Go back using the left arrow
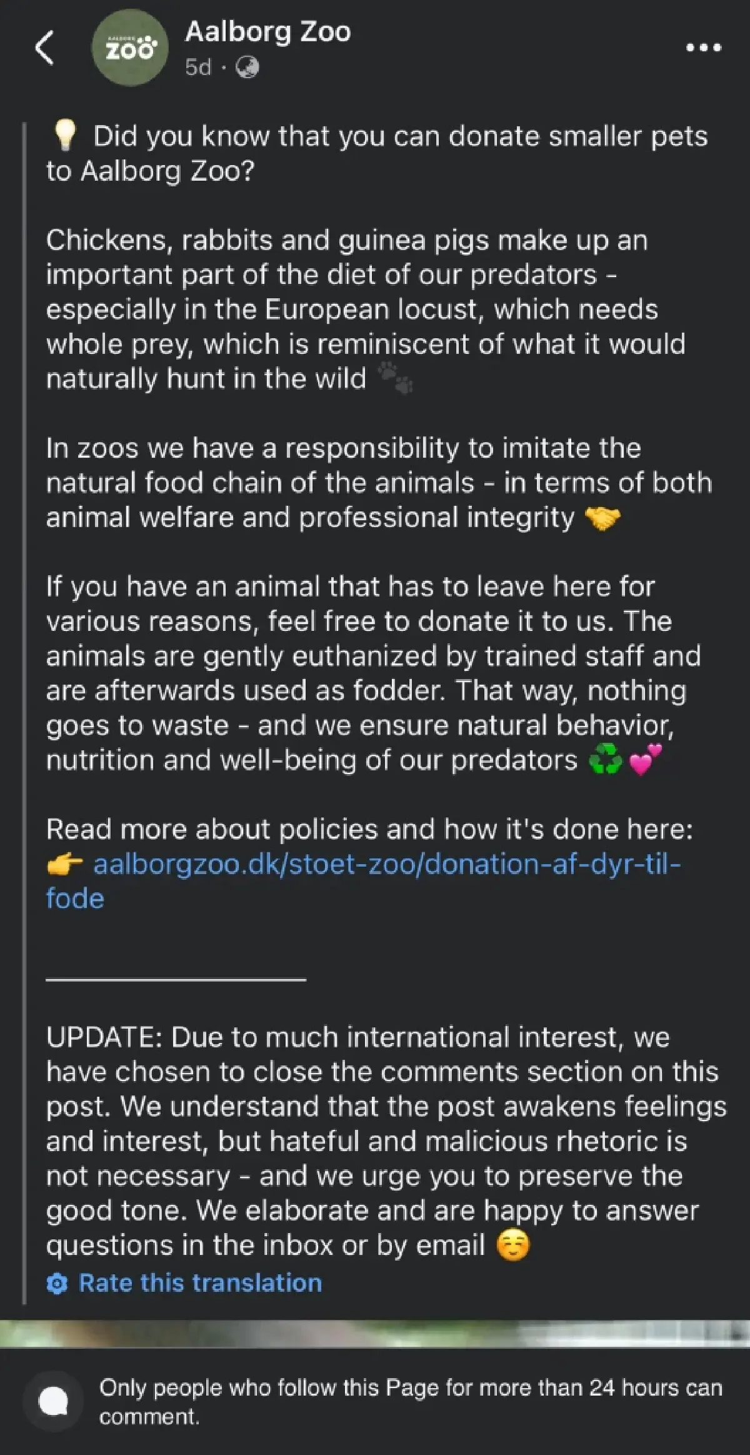The width and height of the screenshot is (750, 1455). click(x=44, y=49)
